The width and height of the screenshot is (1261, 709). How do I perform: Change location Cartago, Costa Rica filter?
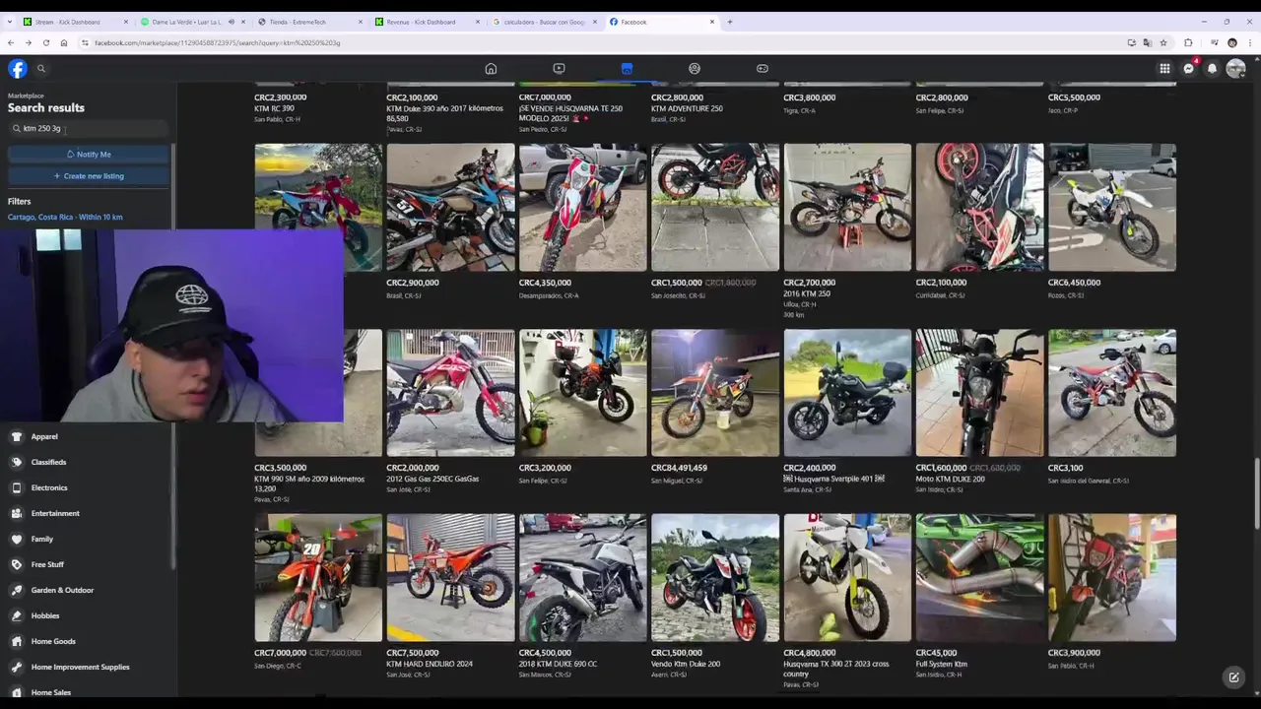[65, 217]
